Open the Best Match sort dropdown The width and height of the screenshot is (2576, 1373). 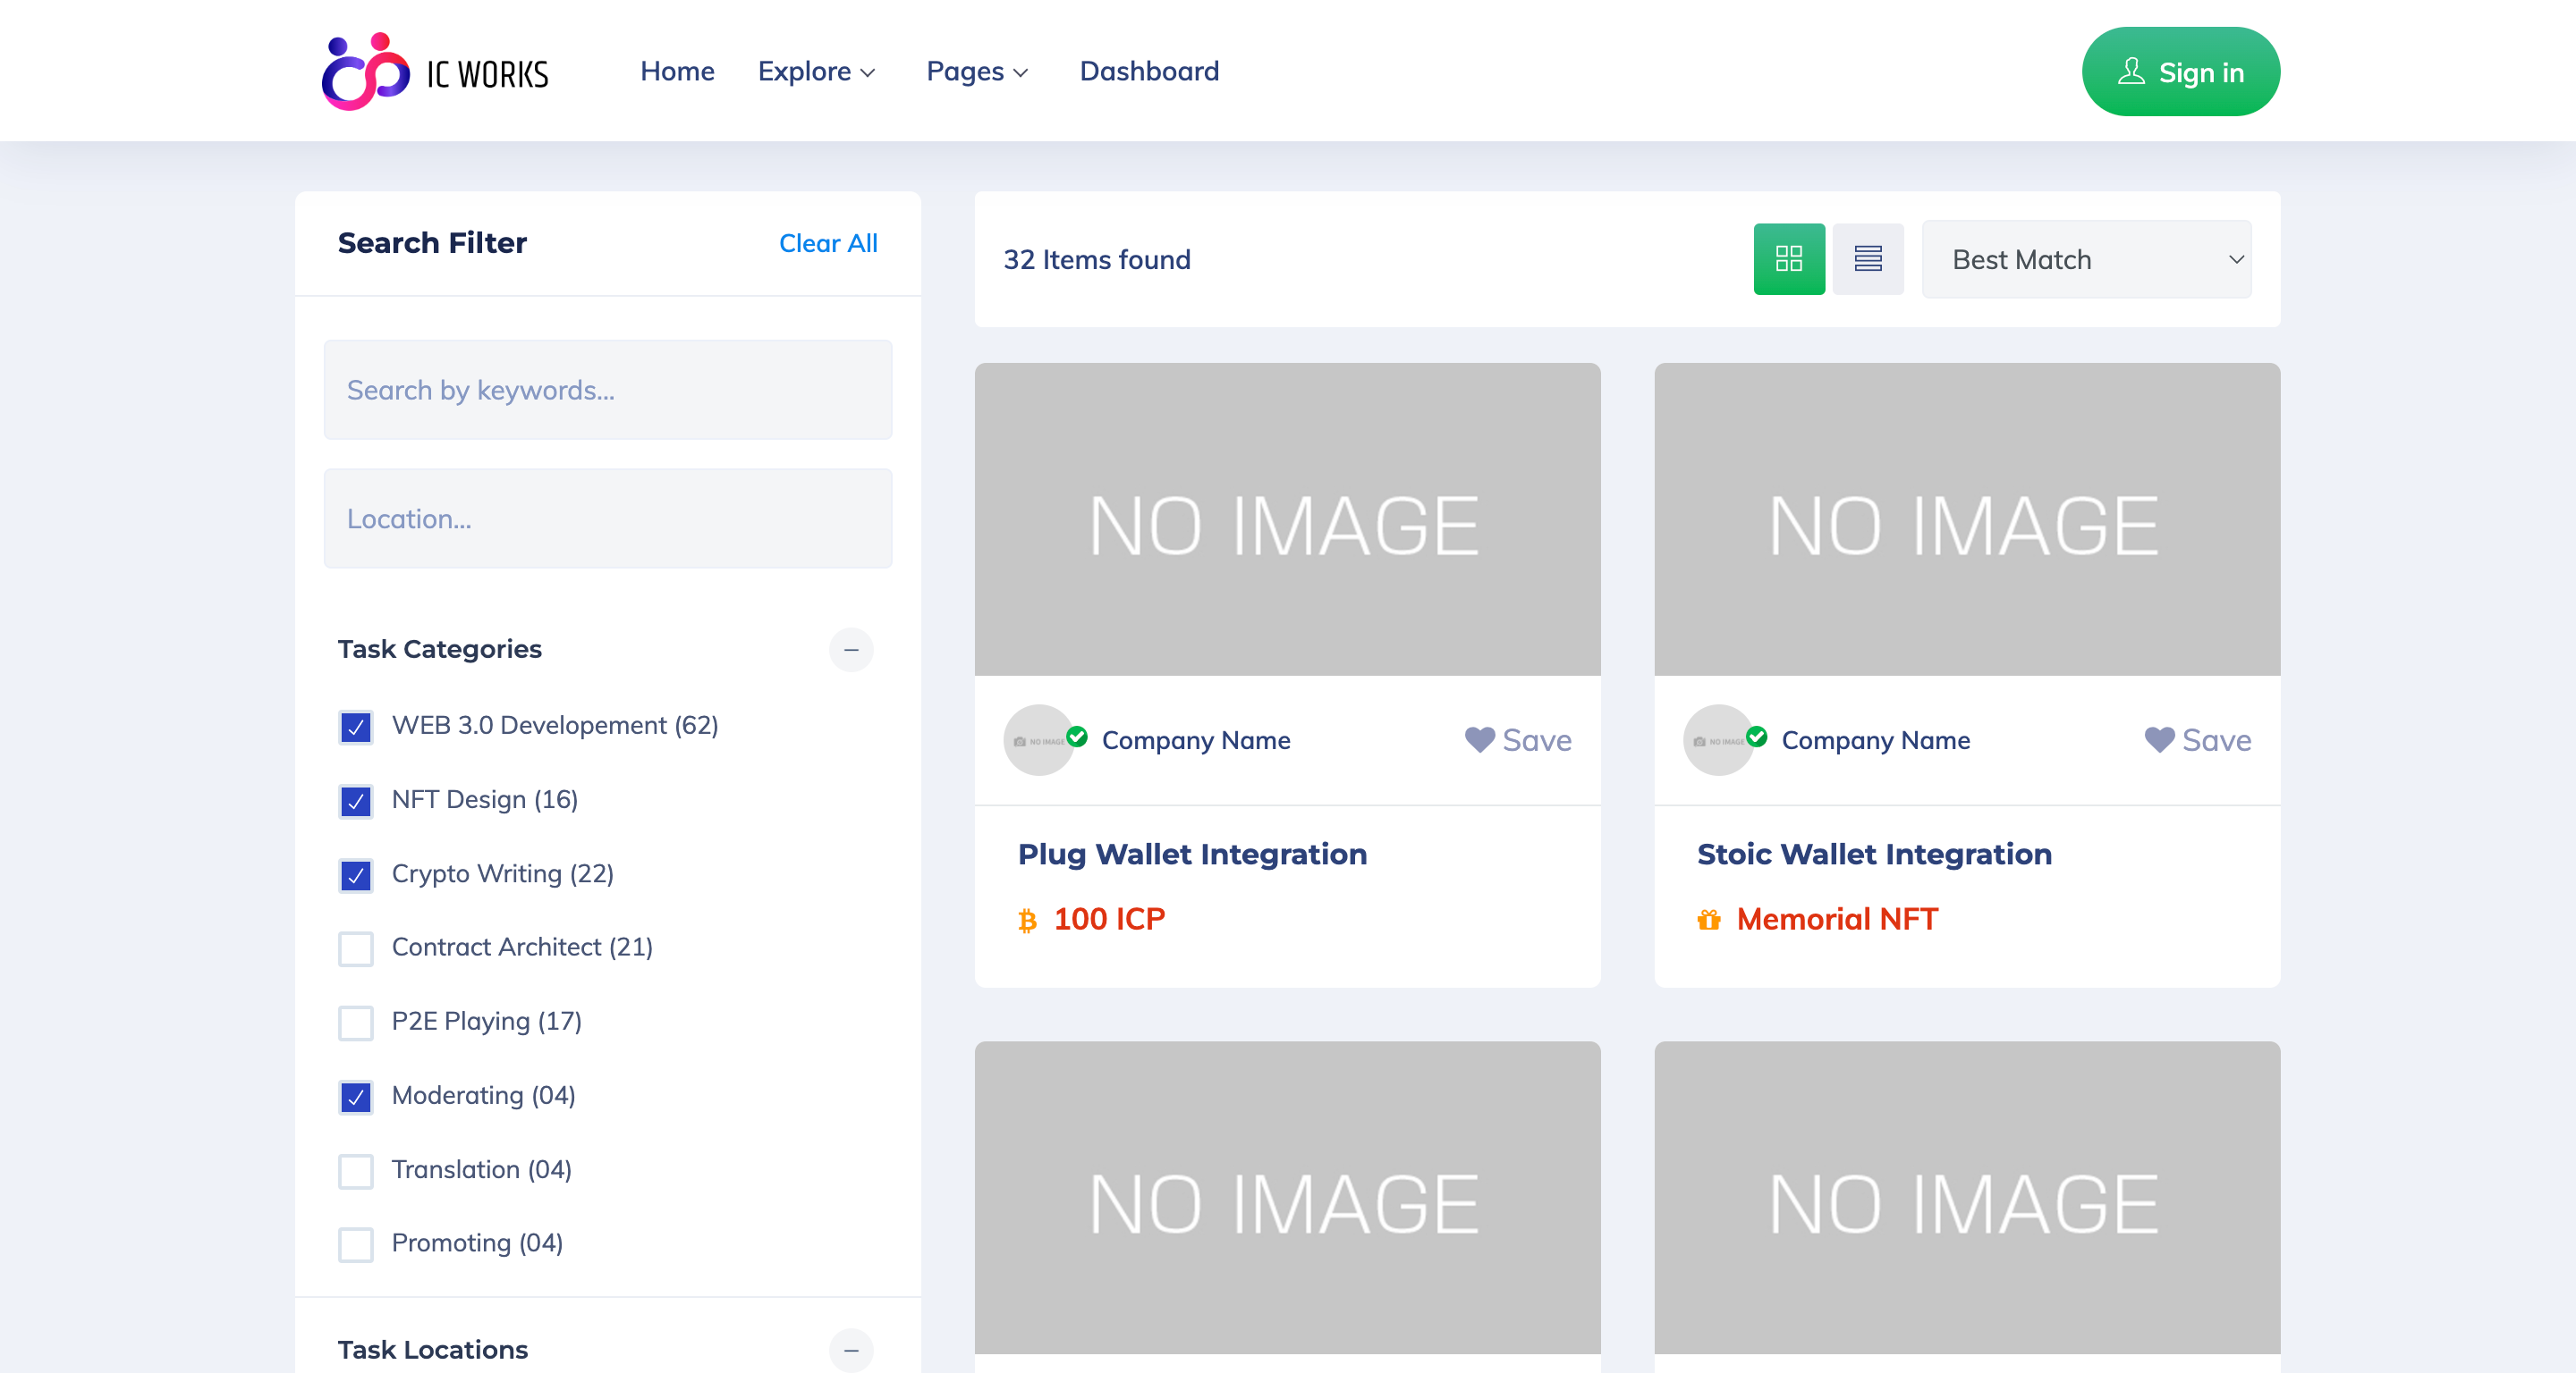click(x=2086, y=260)
